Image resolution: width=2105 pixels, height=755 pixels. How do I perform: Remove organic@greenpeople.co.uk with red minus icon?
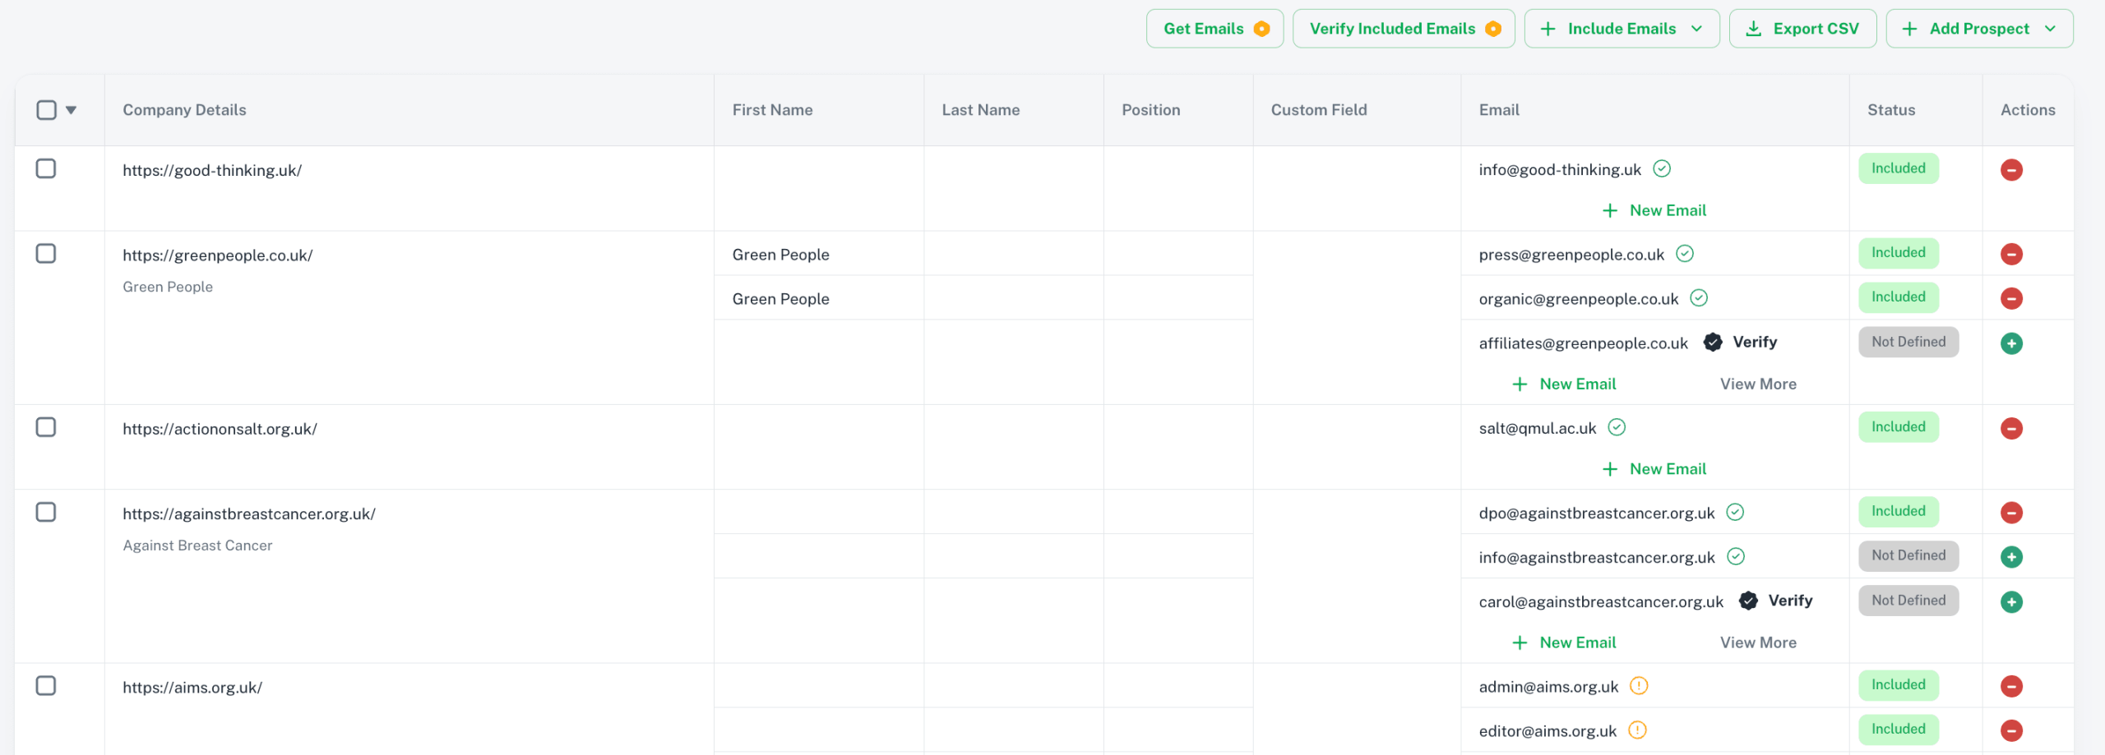click(x=2010, y=298)
